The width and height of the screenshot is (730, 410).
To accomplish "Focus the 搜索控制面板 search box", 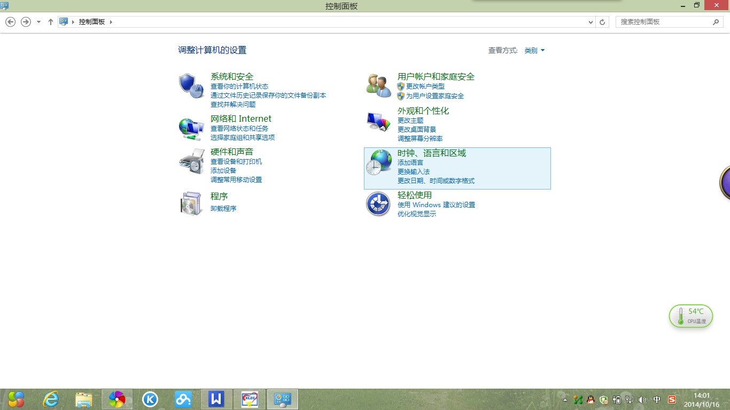I will pyautogui.click(x=670, y=22).
